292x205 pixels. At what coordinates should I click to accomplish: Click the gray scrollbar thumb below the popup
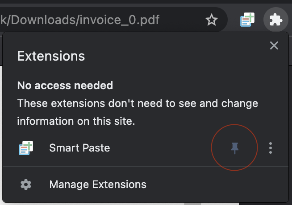pos(192,204)
